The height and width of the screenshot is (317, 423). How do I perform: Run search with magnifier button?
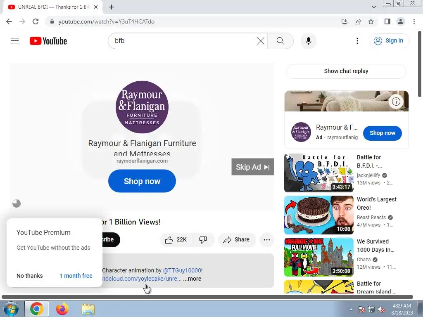pyautogui.click(x=280, y=41)
